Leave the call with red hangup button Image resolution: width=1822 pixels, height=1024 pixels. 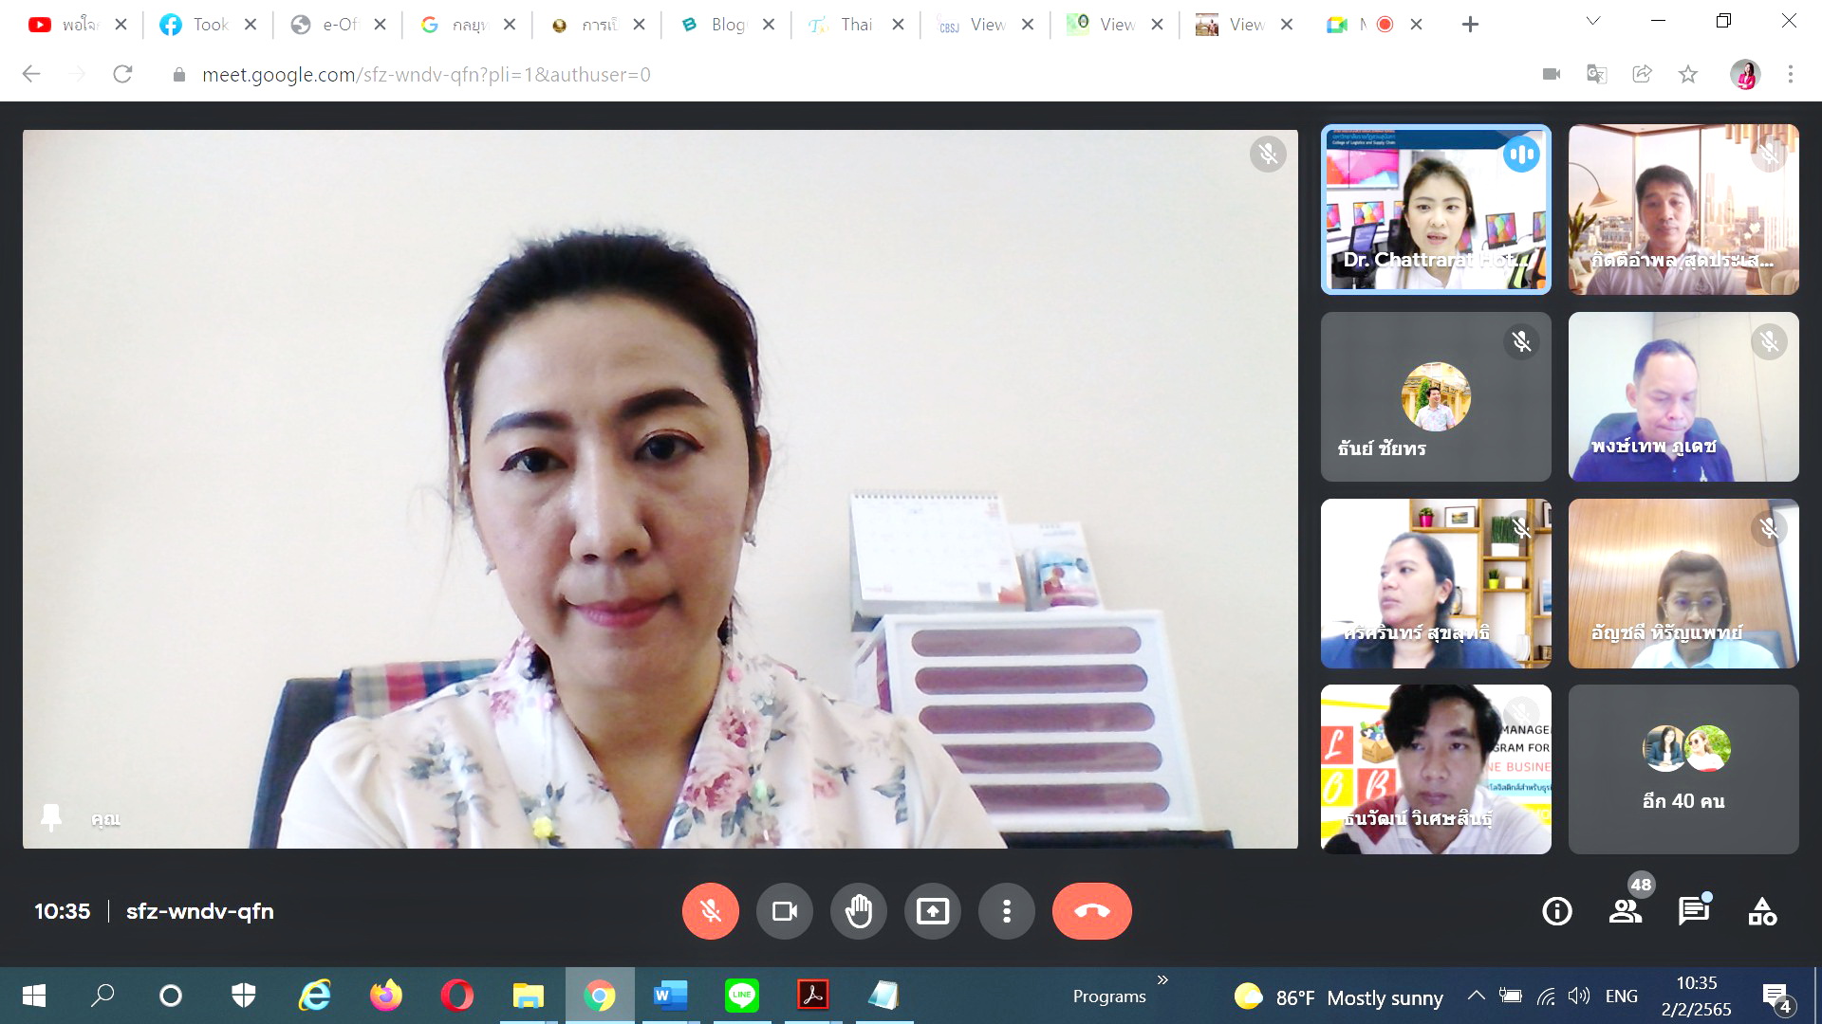point(1091,911)
